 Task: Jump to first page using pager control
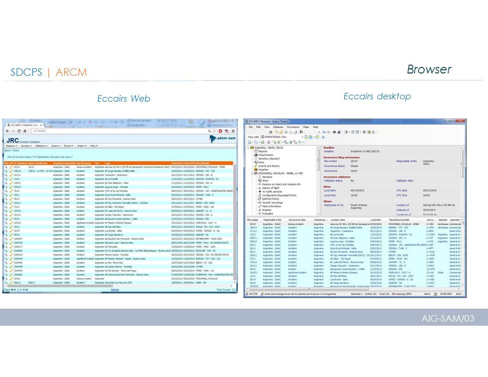[12, 290]
